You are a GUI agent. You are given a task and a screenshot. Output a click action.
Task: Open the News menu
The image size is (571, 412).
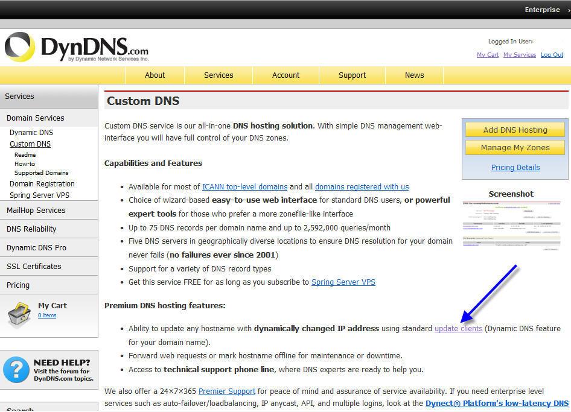click(x=415, y=75)
